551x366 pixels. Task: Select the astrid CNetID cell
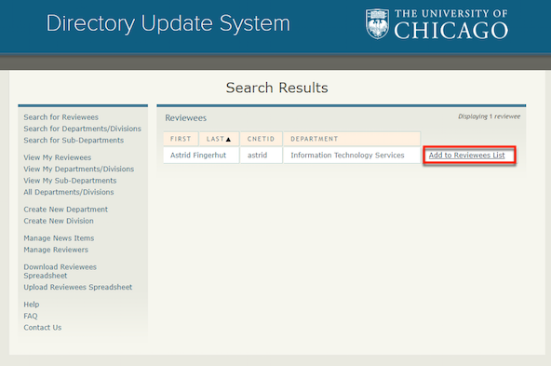tap(262, 155)
